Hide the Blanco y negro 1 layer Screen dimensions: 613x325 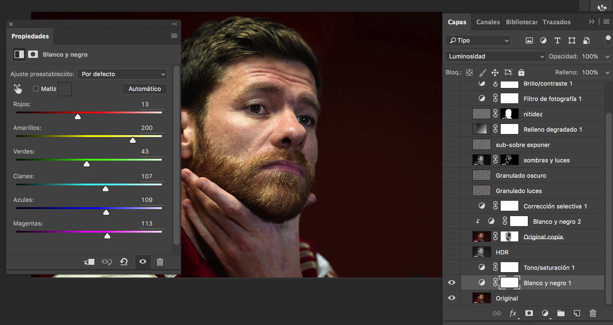[452, 282]
